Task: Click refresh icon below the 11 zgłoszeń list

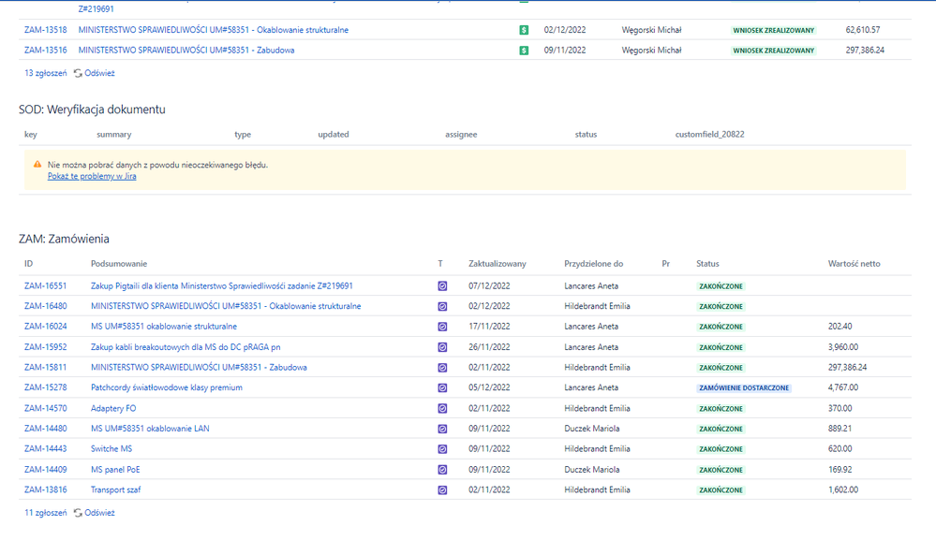Action: (x=79, y=513)
